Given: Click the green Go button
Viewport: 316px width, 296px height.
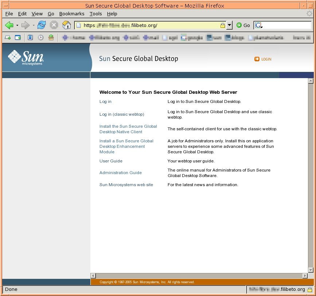Looking at the screenshot, I should coord(243,25).
